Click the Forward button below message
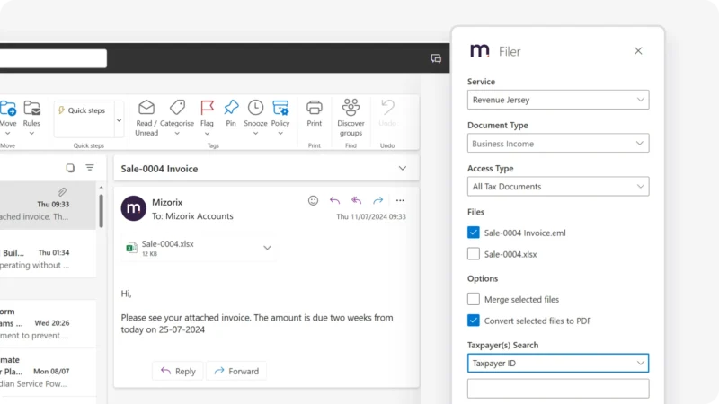Image resolution: width=719 pixels, height=404 pixels. click(236, 371)
